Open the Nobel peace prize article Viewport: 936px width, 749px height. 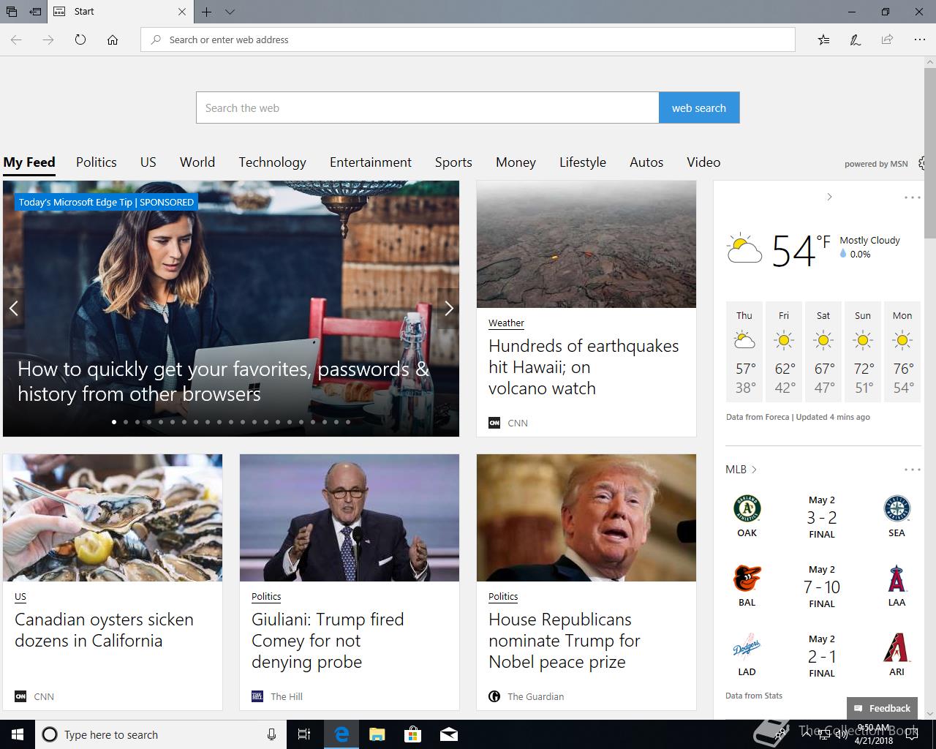(565, 641)
